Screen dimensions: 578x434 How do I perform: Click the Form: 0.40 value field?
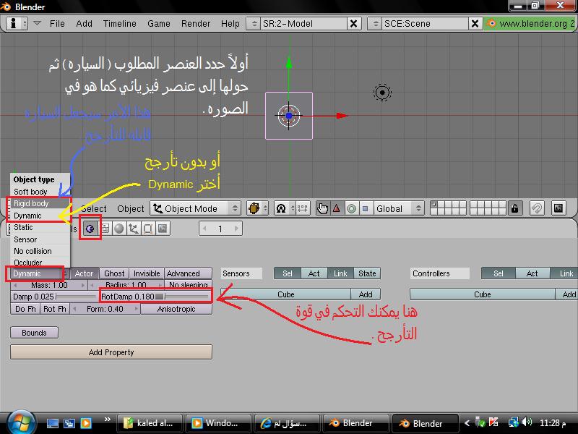coord(105,309)
